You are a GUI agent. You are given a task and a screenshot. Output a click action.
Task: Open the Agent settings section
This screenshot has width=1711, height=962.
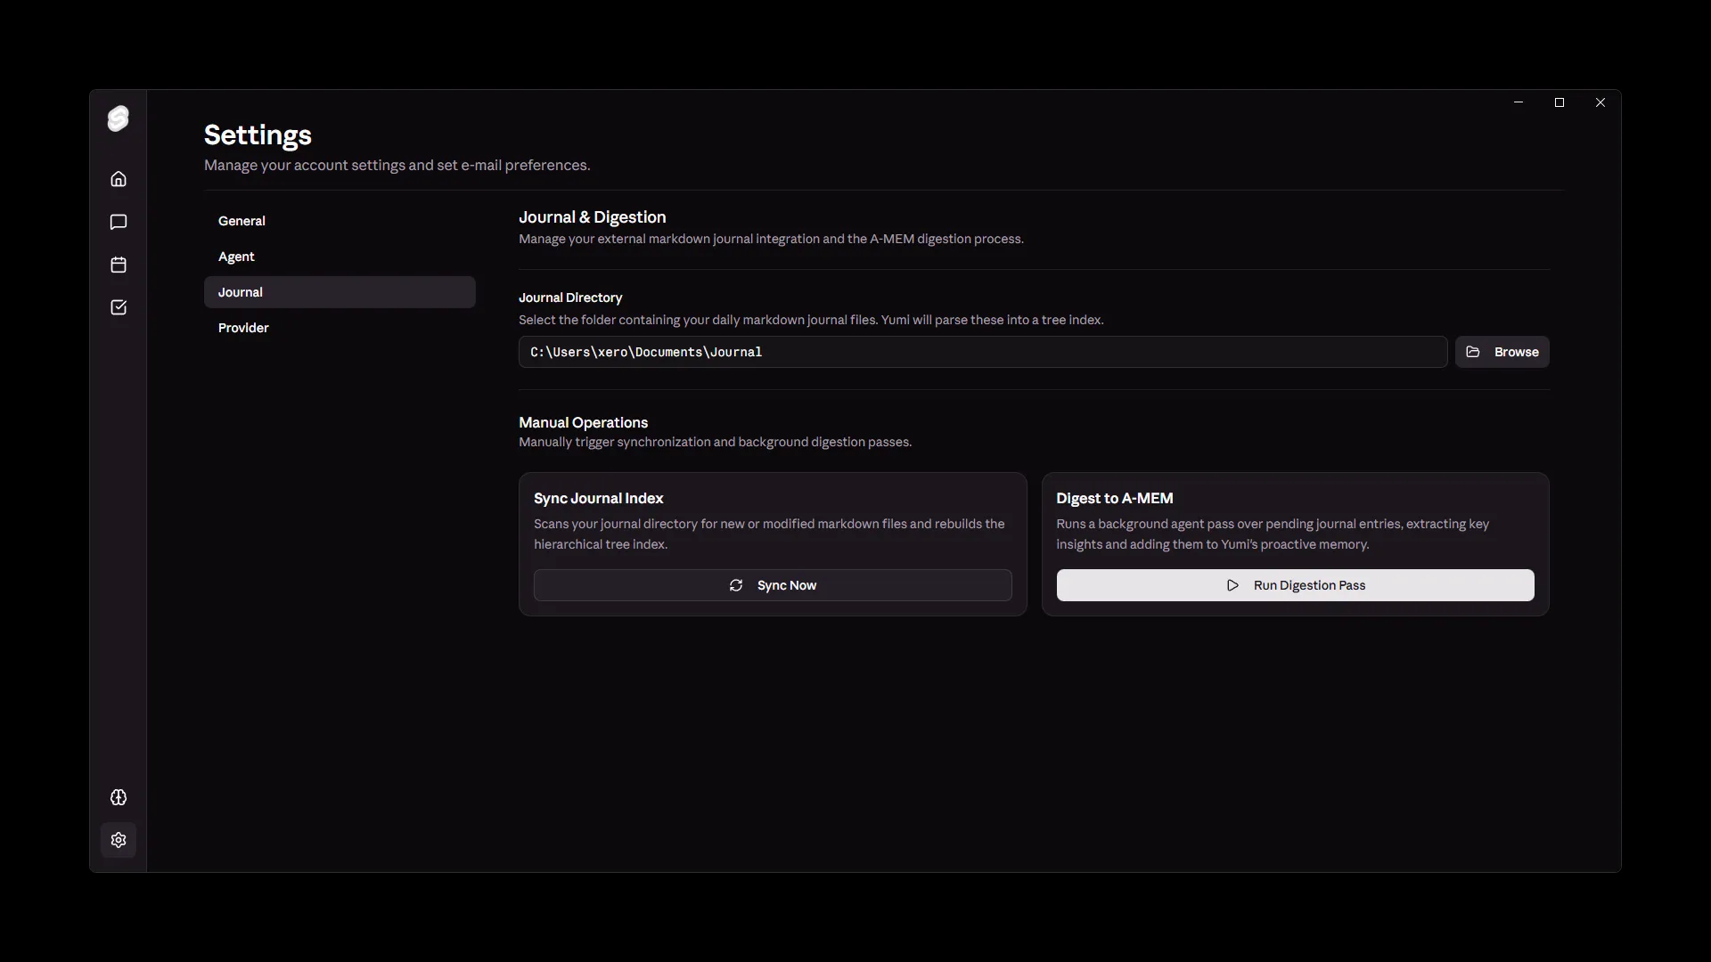click(x=236, y=257)
